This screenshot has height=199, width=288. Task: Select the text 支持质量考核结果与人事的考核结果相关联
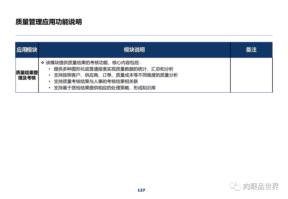tap(96, 81)
